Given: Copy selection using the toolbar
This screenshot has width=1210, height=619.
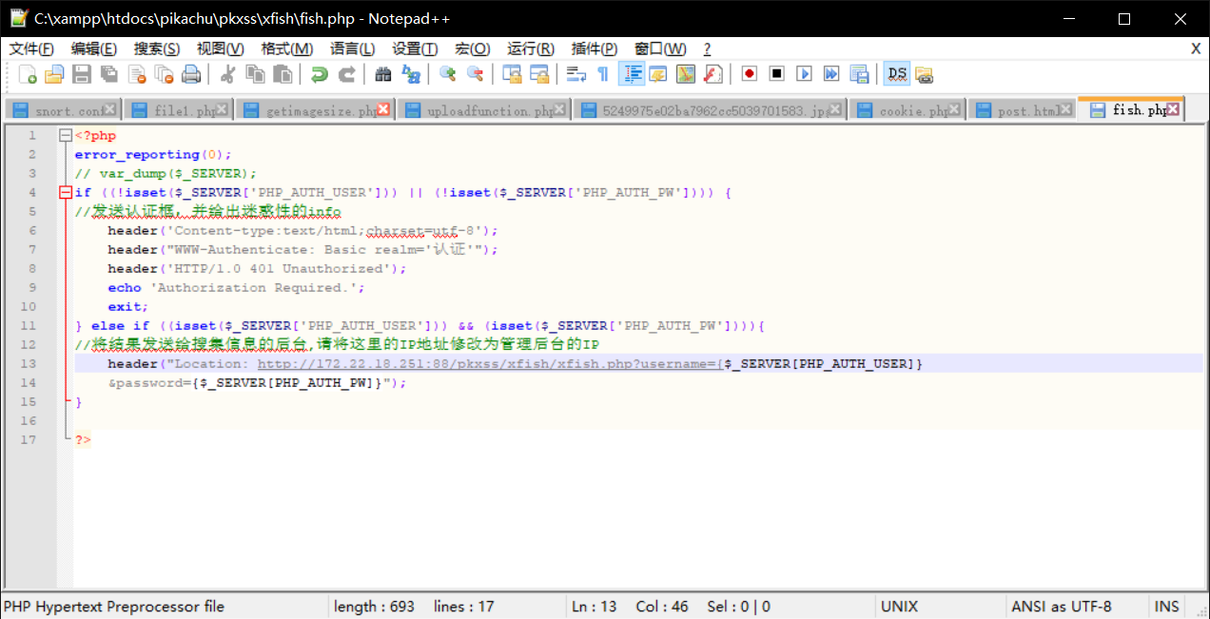Looking at the screenshot, I should point(255,74).
